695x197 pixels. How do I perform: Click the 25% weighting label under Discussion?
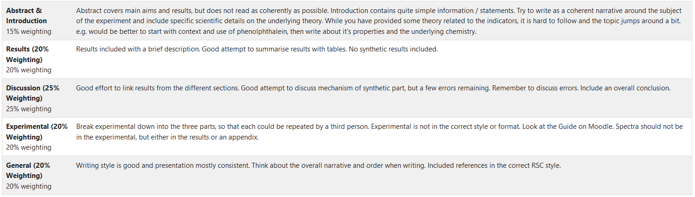[29, 109]
